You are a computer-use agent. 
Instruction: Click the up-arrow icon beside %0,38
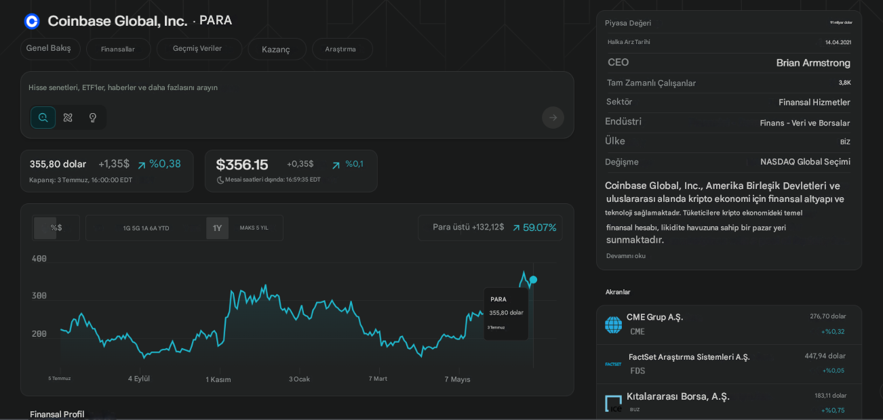coord(142,165)
